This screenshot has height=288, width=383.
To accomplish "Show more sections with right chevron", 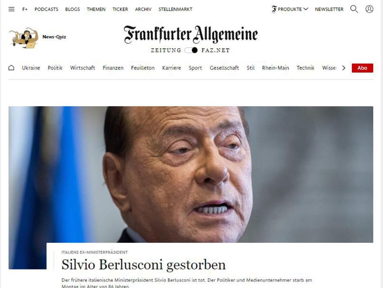I will point(344,68).
